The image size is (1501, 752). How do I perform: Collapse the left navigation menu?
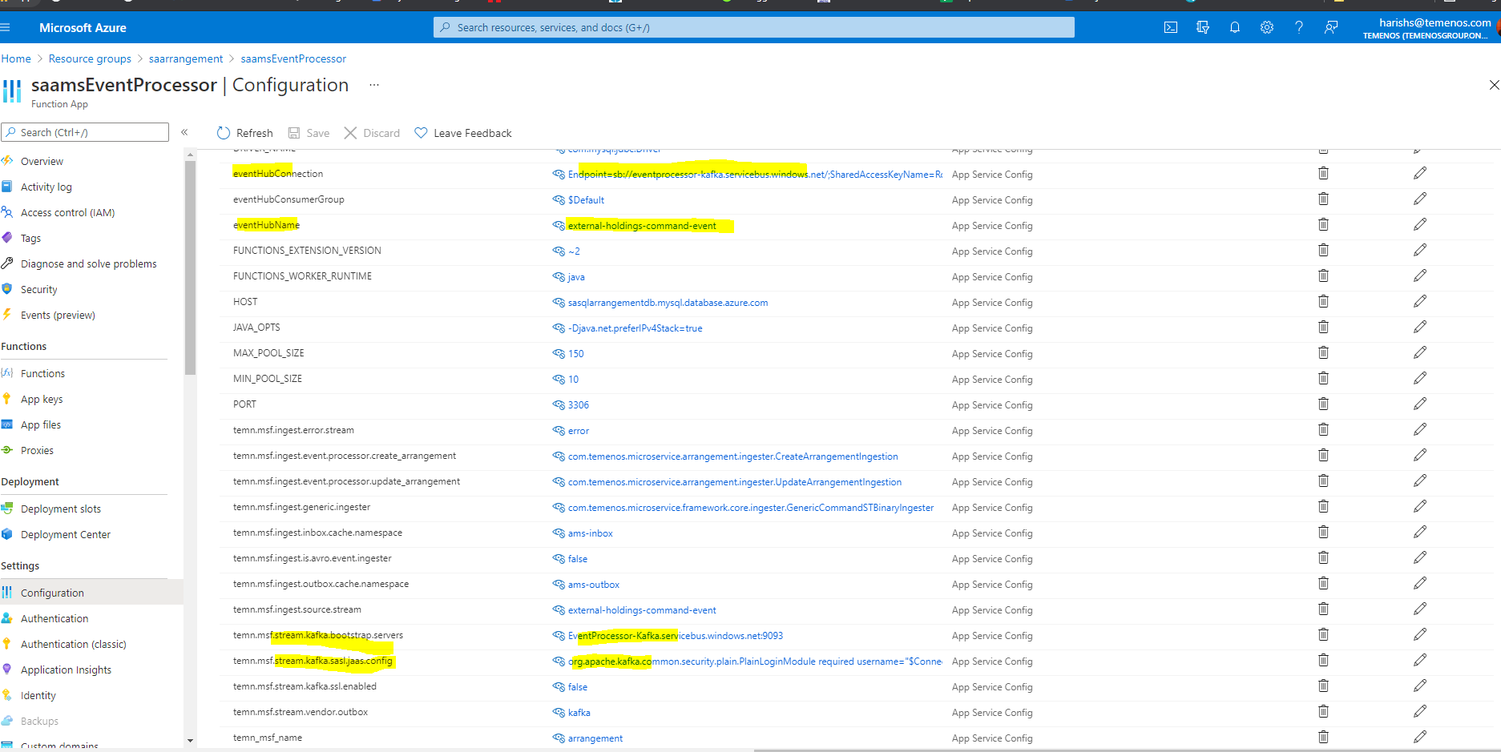click(x=184, y=133)
